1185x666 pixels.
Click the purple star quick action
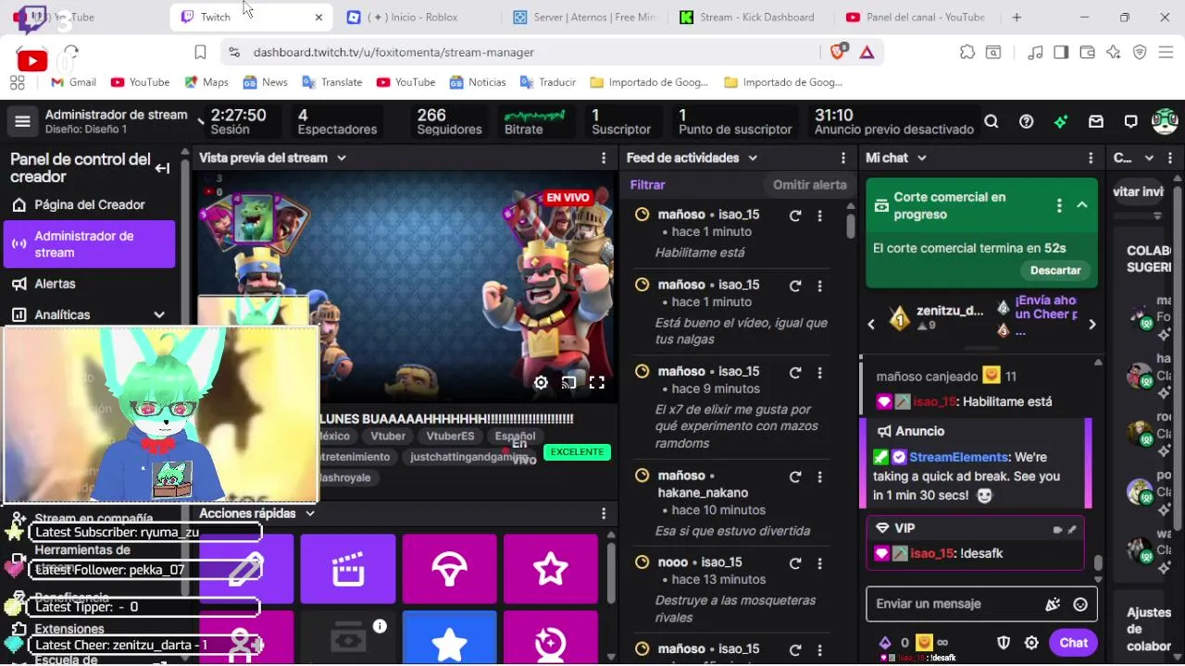[x=551, y=569]
